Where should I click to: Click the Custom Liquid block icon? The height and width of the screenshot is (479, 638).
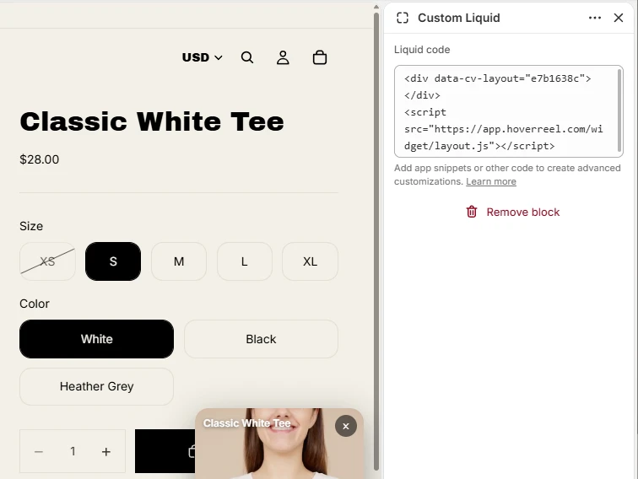coord(403,18)
